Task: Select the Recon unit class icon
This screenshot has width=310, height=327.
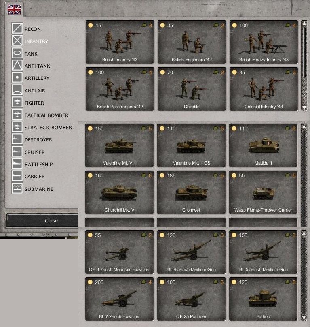Action: (17, 28)
